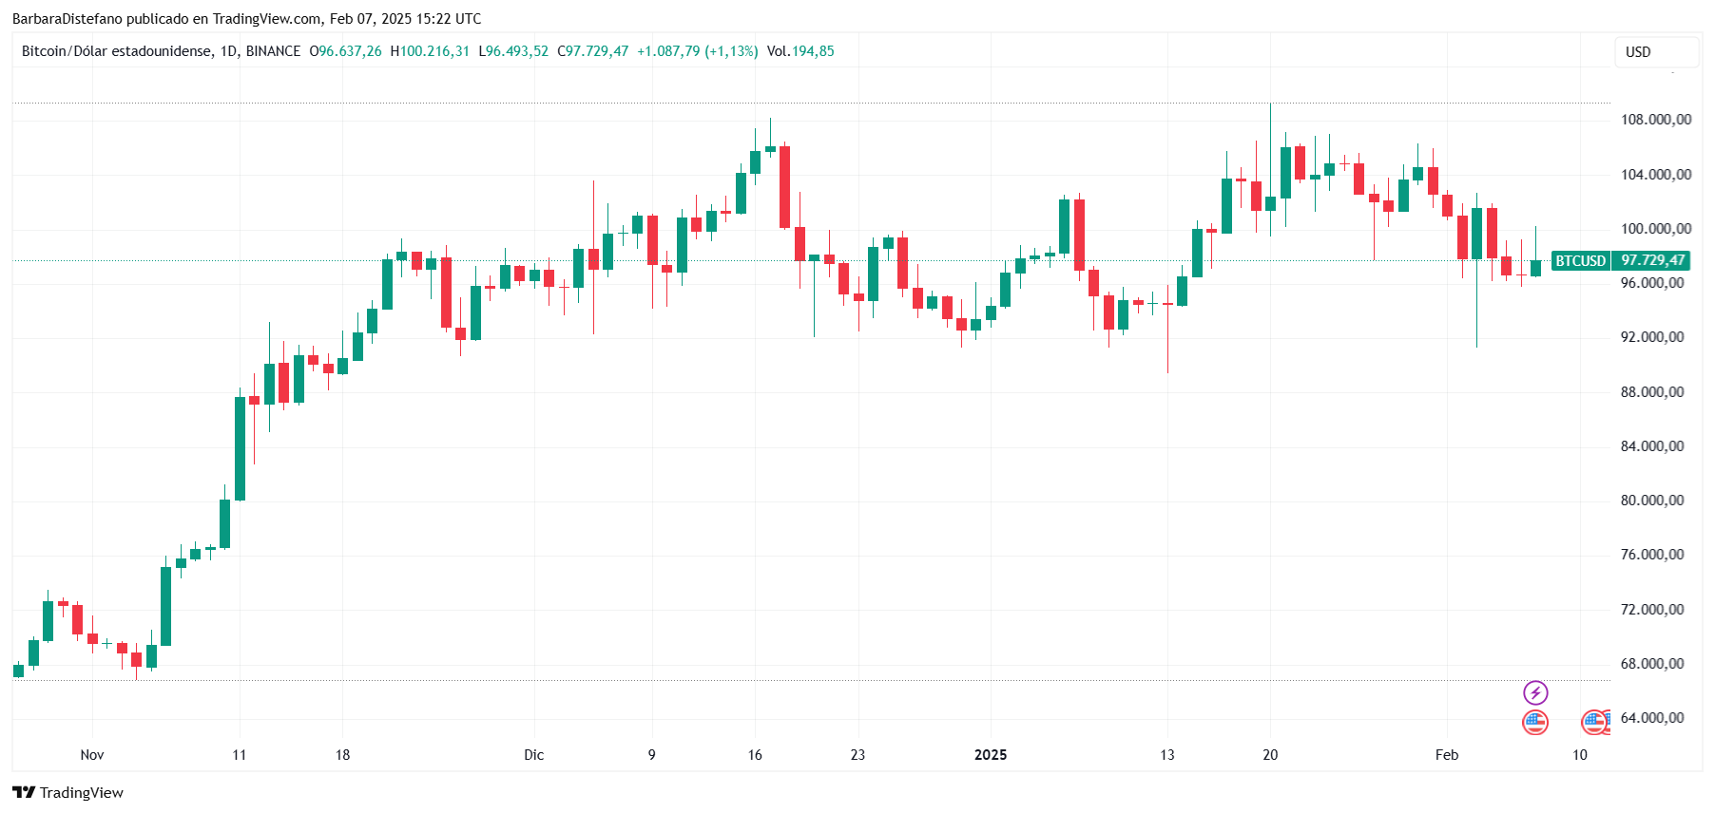
Task: Open the USD currency selector
Action: click(x=1656, y=52)
